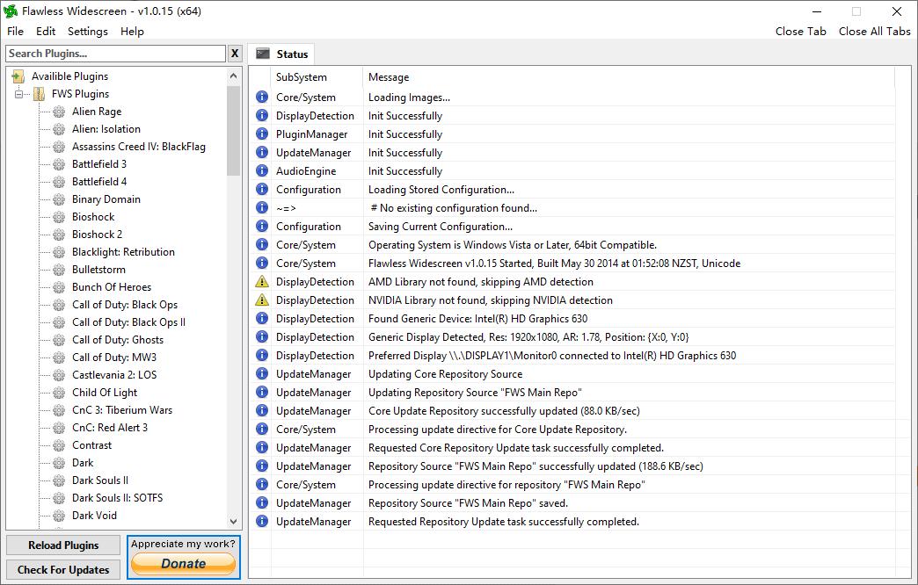Image resolution: width=918 pixels, height=585 pixels.
Task: Select the Contrast plugin
Action: pyautogui.click(x=91, y=445)
